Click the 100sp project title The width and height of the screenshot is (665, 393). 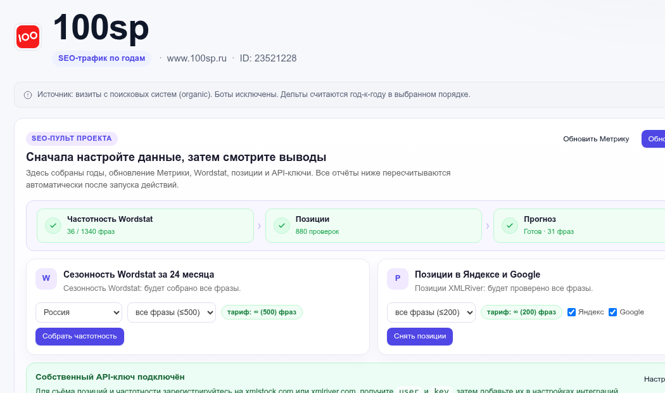[x=101, y=28]
